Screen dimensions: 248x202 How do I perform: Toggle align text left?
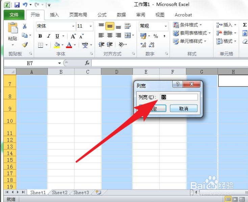(x=101, y=35)
